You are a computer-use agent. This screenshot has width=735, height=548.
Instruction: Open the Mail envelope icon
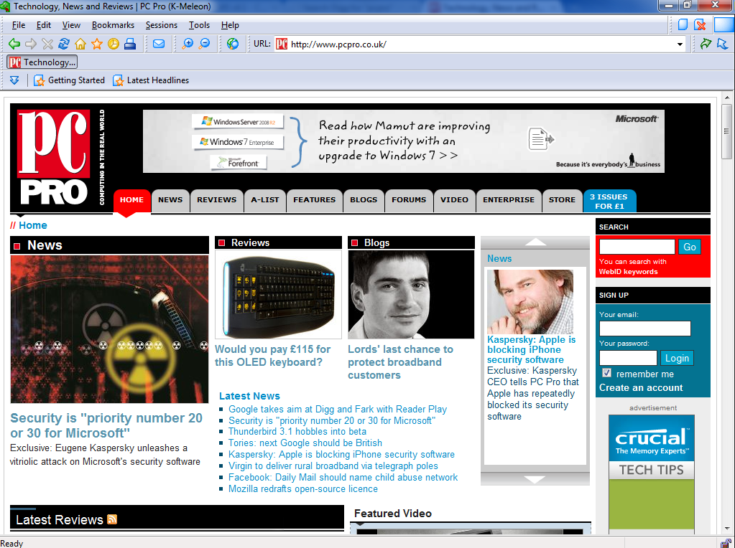[159, 44]
